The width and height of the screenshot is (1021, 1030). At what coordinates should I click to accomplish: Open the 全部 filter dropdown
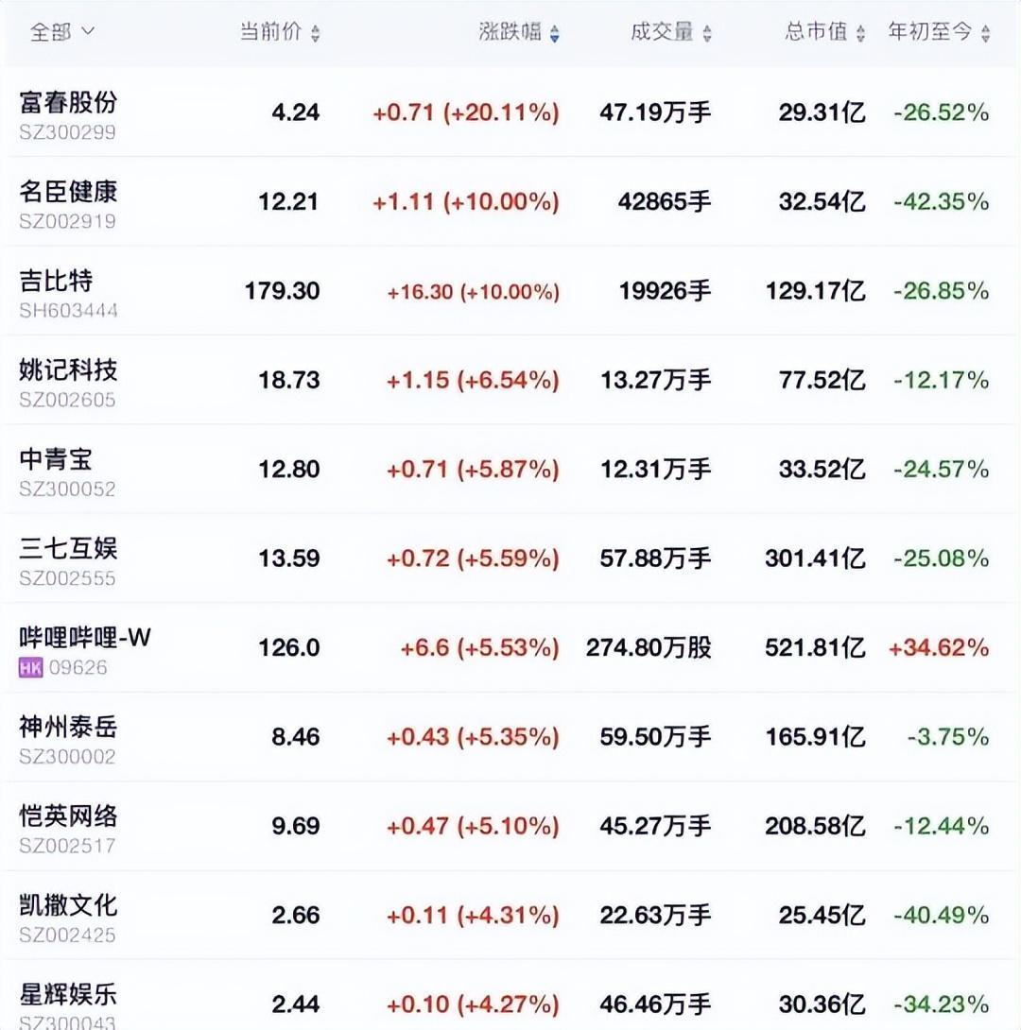[x=62, y=32]
